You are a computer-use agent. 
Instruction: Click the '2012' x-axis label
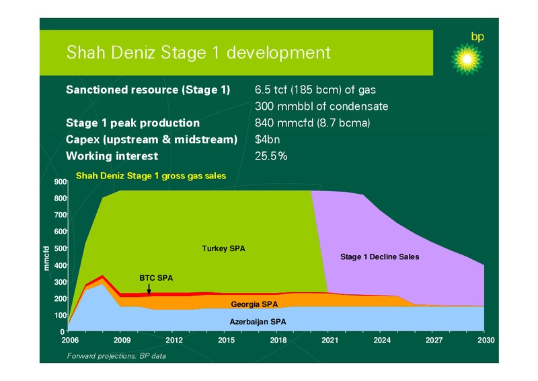tap(174, 340)
